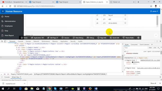Switch to the Console DevTools tab
The image size is (162, 91).
click(x=21, y=41)
